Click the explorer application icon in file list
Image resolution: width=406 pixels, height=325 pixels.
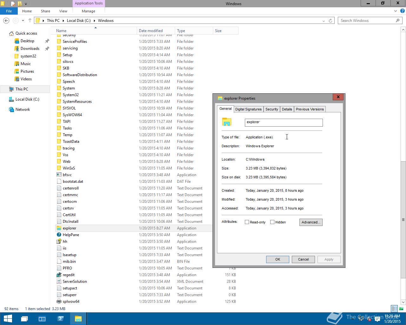[59, 228]
